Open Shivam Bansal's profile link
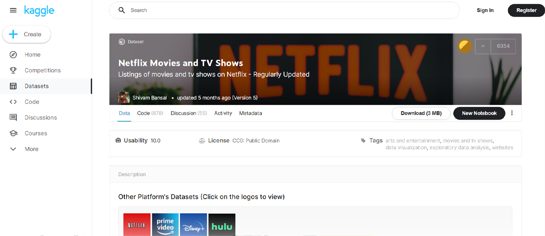The image size is (545, 236). pos(149,98)
